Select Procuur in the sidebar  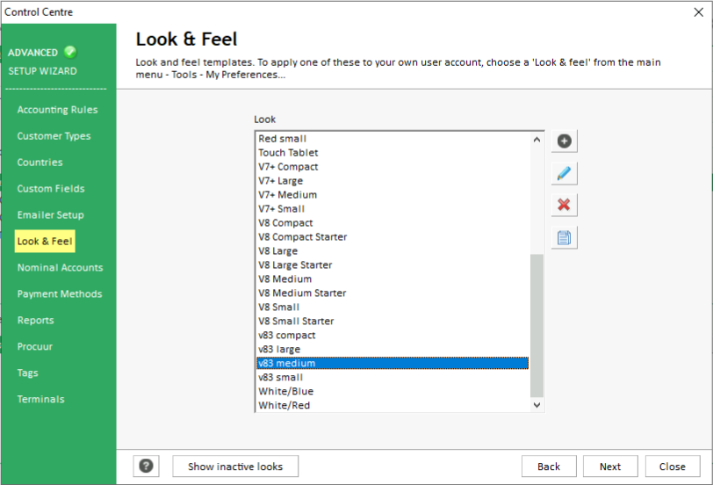coord(35,347)
